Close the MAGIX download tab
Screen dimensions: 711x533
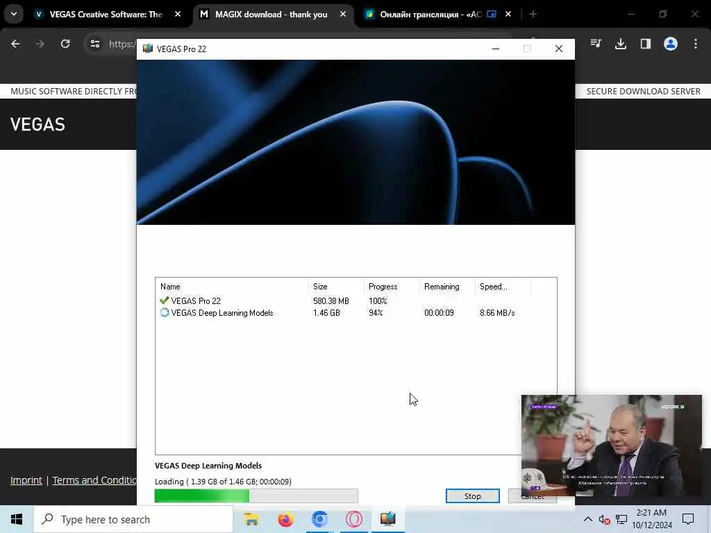(343, 15)
